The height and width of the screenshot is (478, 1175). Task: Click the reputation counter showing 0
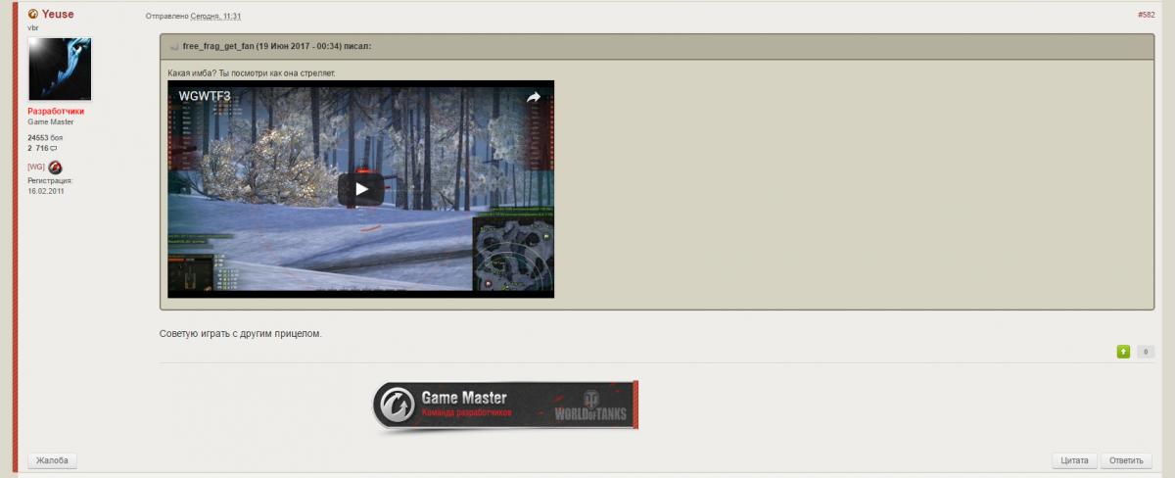[x=1145, y=352]
